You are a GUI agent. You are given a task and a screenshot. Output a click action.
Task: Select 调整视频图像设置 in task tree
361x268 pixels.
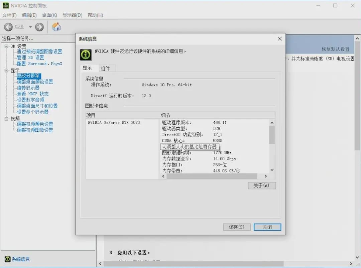point(35,130)
